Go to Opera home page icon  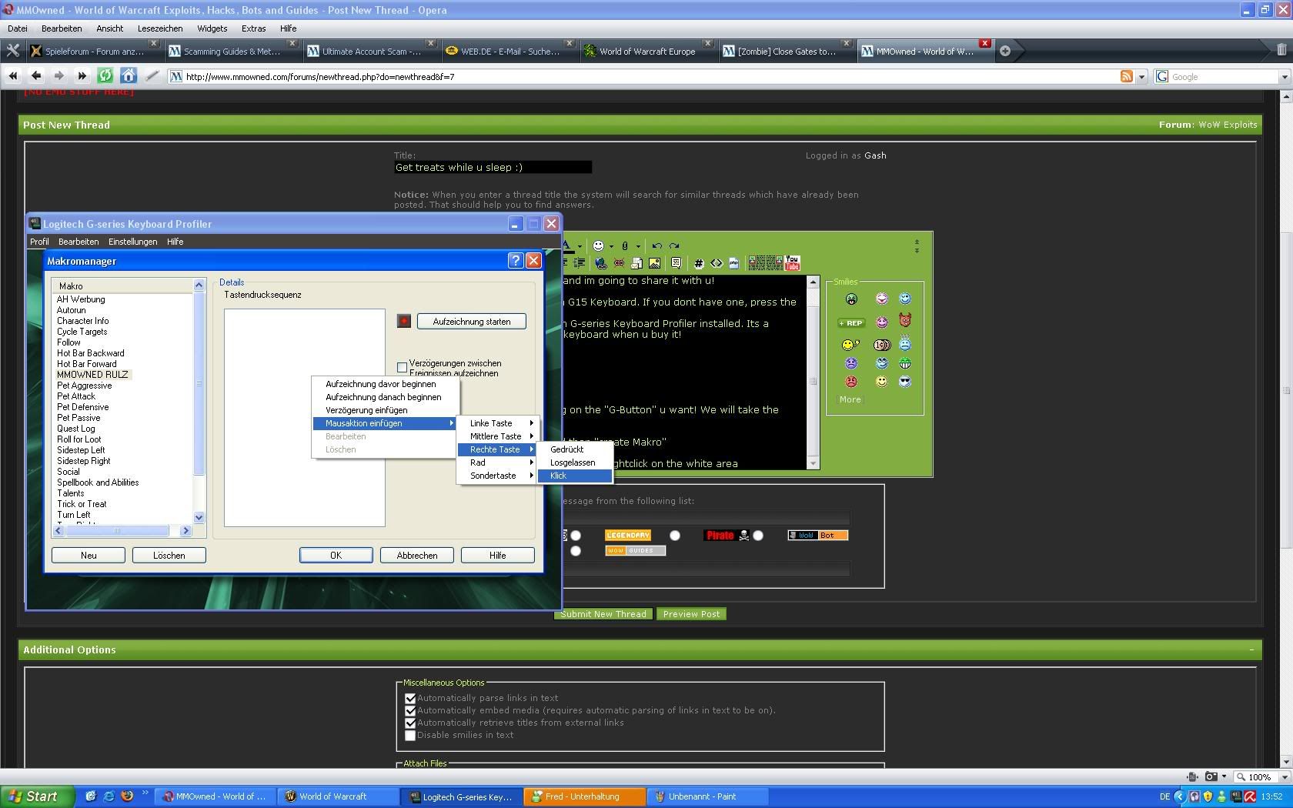[129, 75]
